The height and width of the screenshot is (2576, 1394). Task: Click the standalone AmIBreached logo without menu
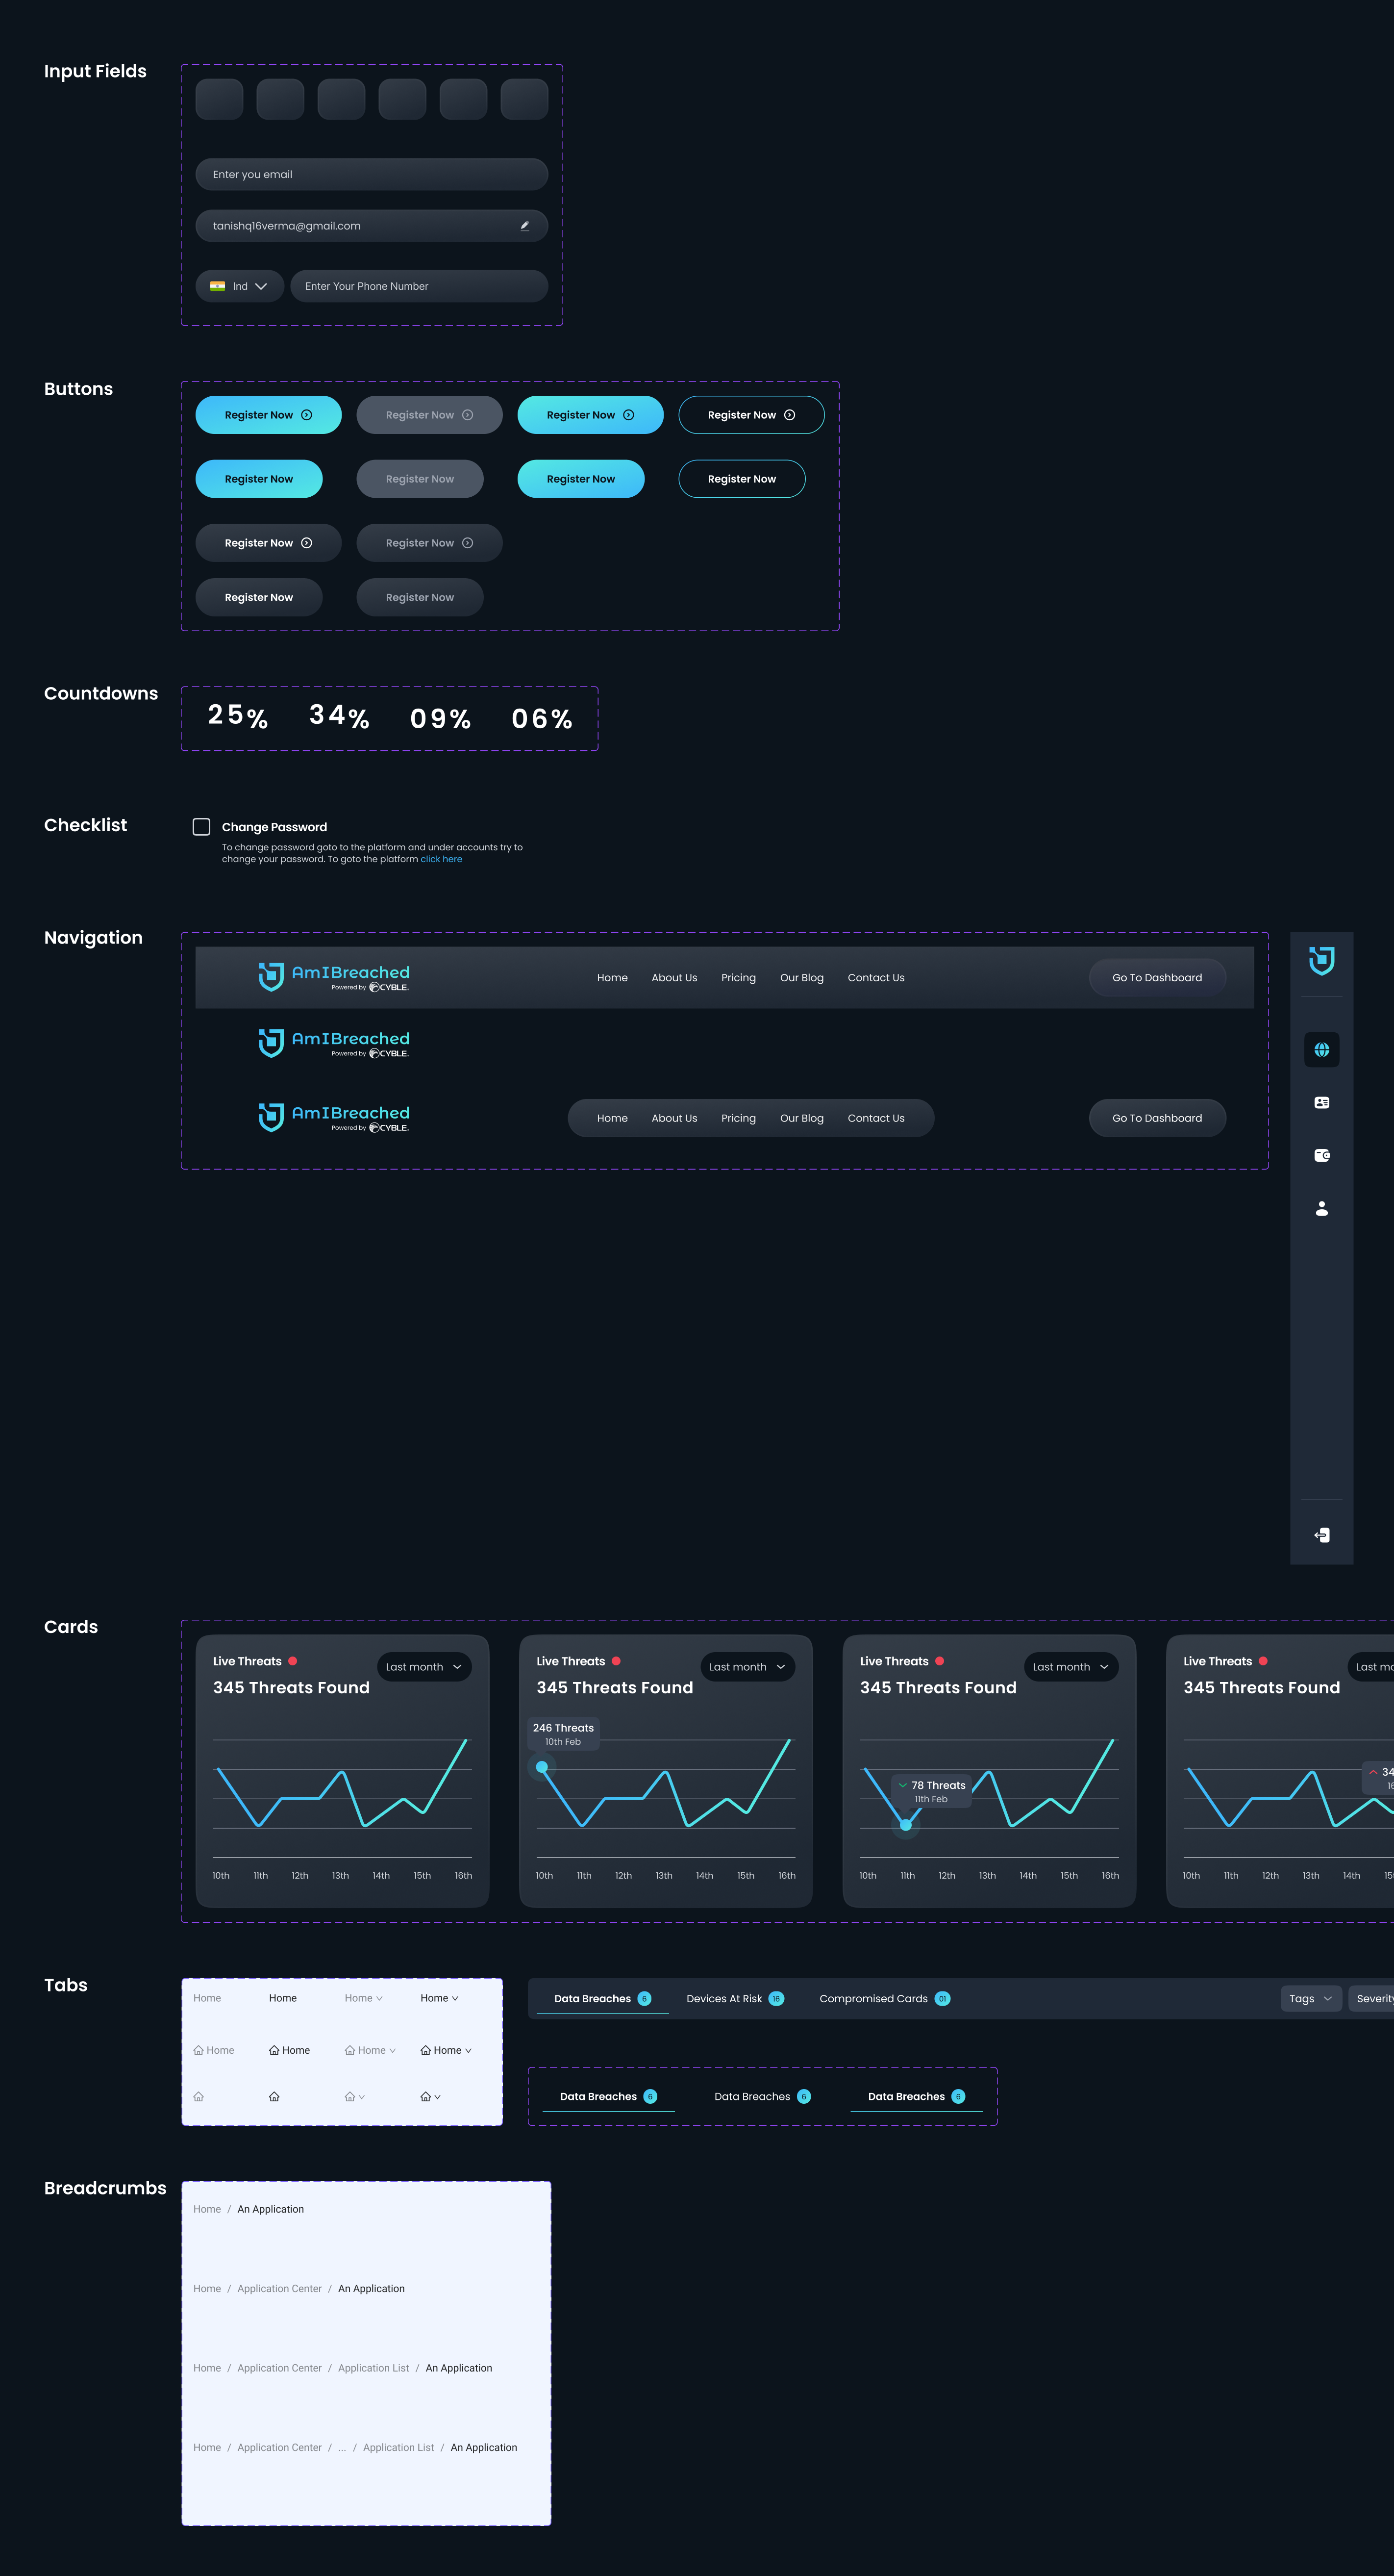334,1043
